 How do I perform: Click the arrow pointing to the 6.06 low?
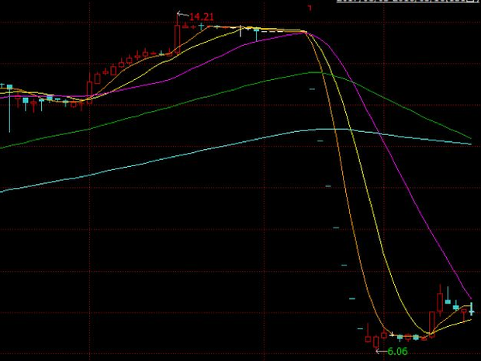(x=380, y=352)
